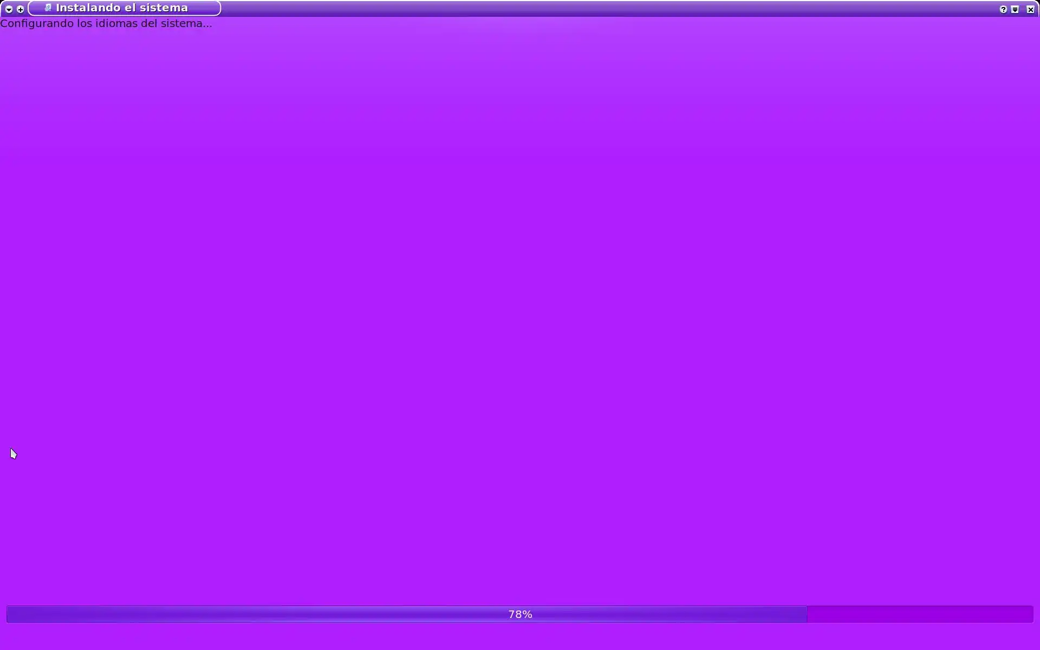This screenshot has height=650, width=1040.
Task: Open the question mark help button
Action: 1003,9
